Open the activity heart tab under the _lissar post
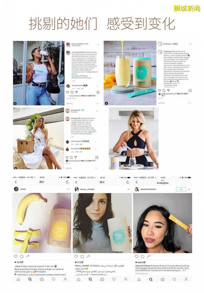The width and height of the screenshot is (204, 293). point(53,279)
